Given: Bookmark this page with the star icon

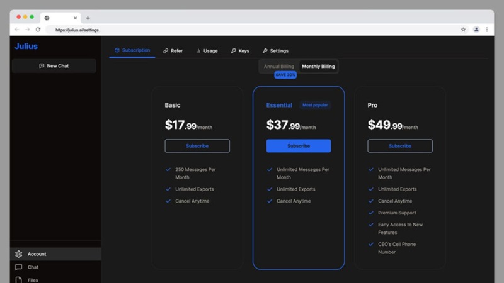Looking at the screenshot, I should [463, 30].
